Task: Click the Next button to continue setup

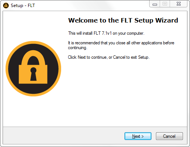Action: click(x=138, y=136)
